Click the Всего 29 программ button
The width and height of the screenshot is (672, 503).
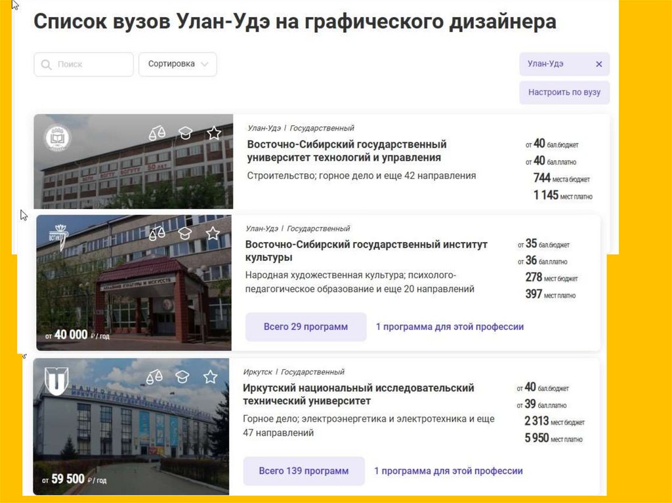click(306, 327)
